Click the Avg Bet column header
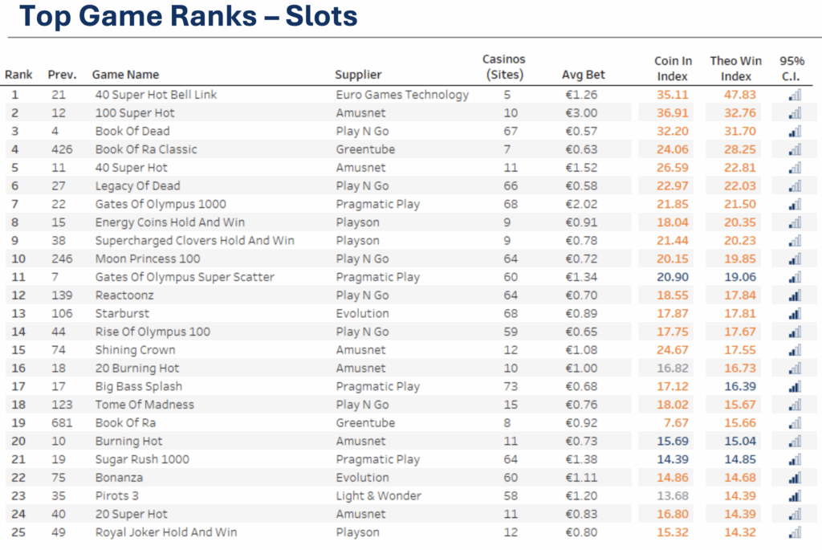This screenshot has width=822, height=550. pos(584,75)
